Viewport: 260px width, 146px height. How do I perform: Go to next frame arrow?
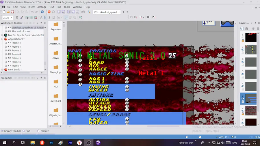pos(127,12)
